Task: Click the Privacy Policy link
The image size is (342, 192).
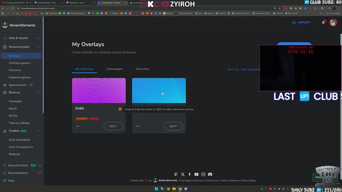Action: tap(248, 181)
